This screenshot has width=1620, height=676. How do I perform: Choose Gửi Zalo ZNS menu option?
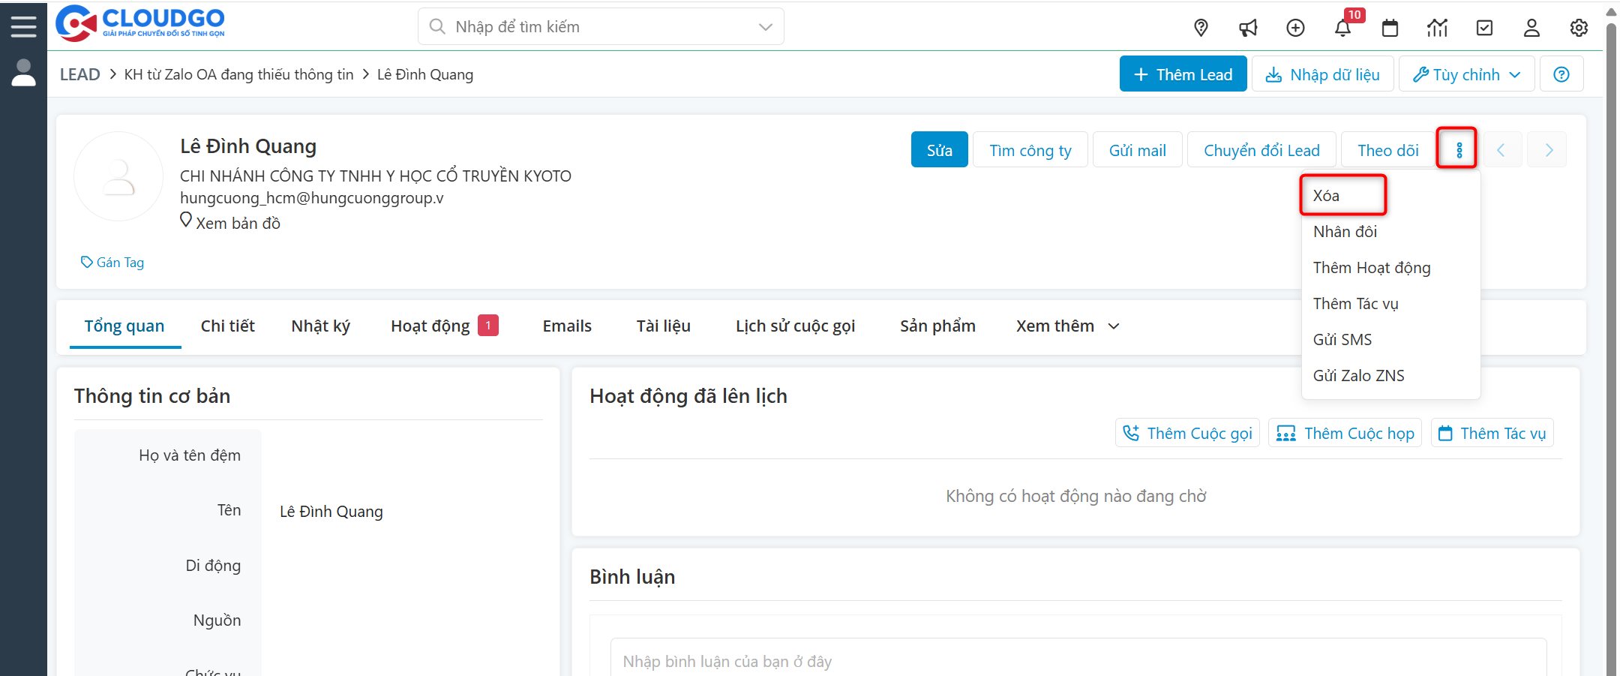pyautogui.click(x=1358, y=376)
